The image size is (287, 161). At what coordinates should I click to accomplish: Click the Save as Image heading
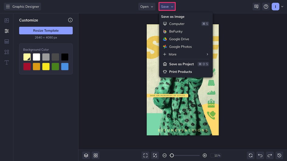[x=173, y=17]
